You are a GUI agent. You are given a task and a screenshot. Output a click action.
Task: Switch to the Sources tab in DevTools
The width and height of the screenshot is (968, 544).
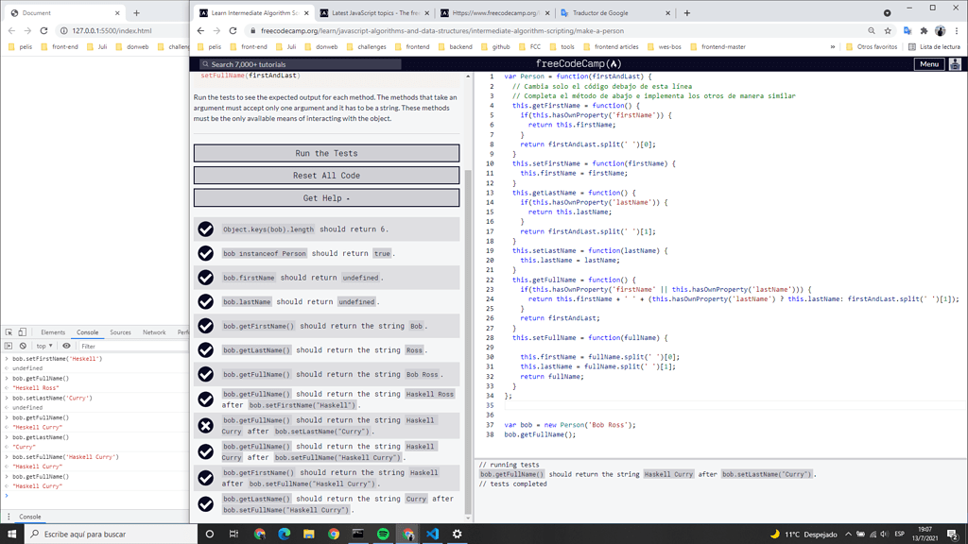pyautogui.click(x=120, y=332)
